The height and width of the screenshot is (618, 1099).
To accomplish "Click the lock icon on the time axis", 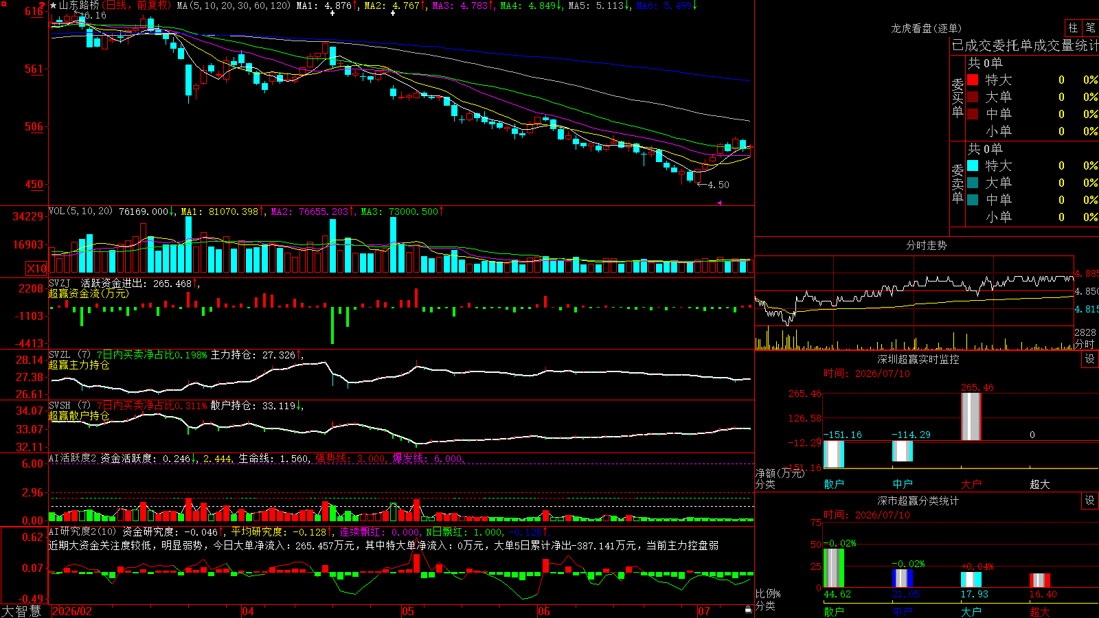I will point(748,610).
